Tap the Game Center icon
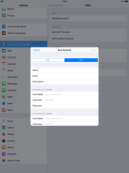Viewport: 129px width, 173px height. click(3, 161)
